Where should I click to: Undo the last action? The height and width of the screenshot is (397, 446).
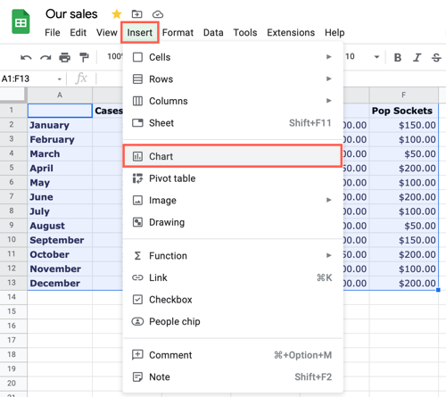pyautogui.click(x=26, y=57)
